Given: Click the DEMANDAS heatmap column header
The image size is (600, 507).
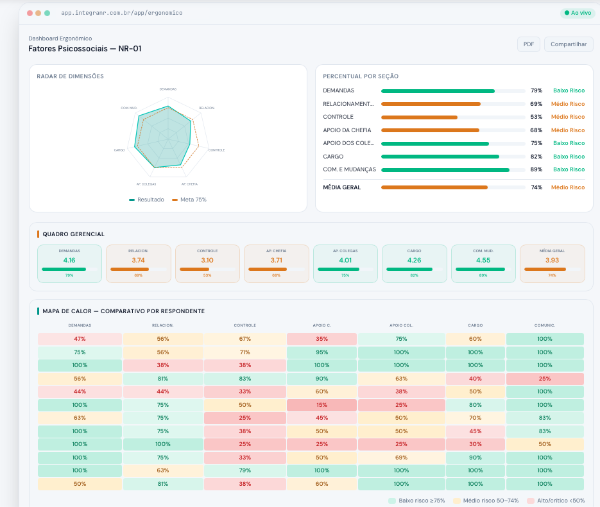Looking at the screenshot, I should pyautogui.click(x=80, y=325).
